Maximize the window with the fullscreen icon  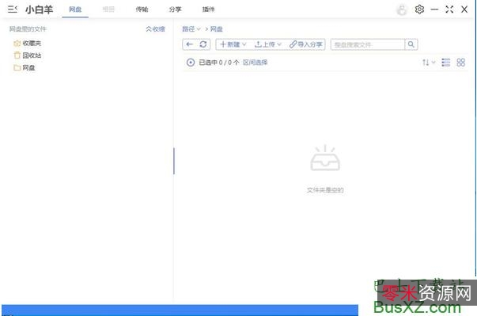tap(449, 10)
